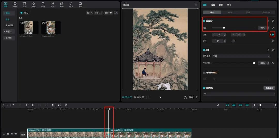Toggle the main track magnet snapping icon
This screenshot has width=279, height=138.
(x=227, y=105)
